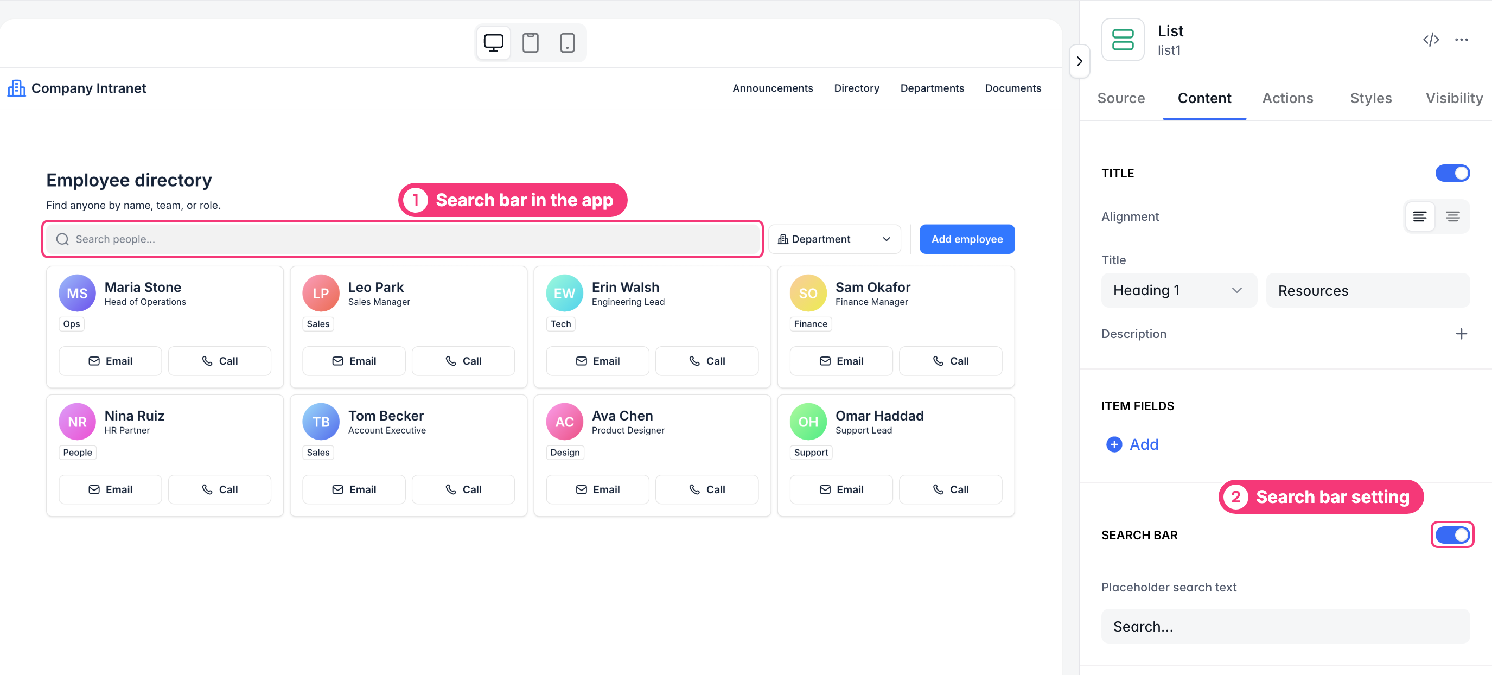The width and height of the screenshot is (1492, 675).
Task: Click the People tag on Nina Ruiz
Action: click(77, 453)
